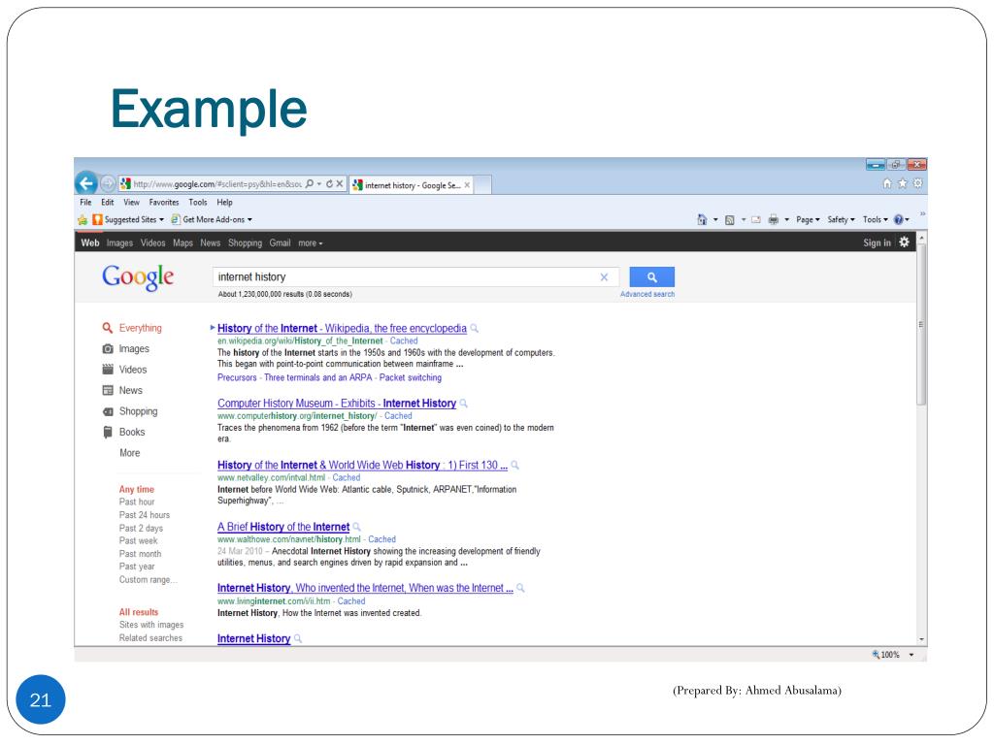
Task: Open Google options with the gear beside Sign in
Action: pos(904,242)
